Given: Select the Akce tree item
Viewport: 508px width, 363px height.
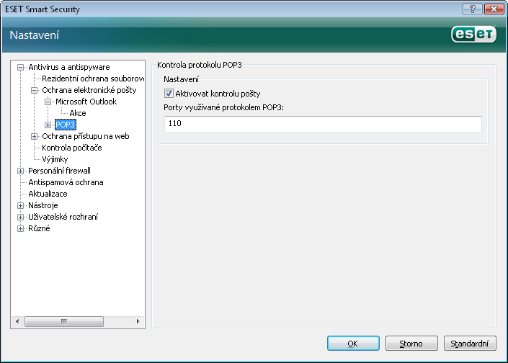Looking at the screenshot, I should pyautogui.click(x=78, y=113).
